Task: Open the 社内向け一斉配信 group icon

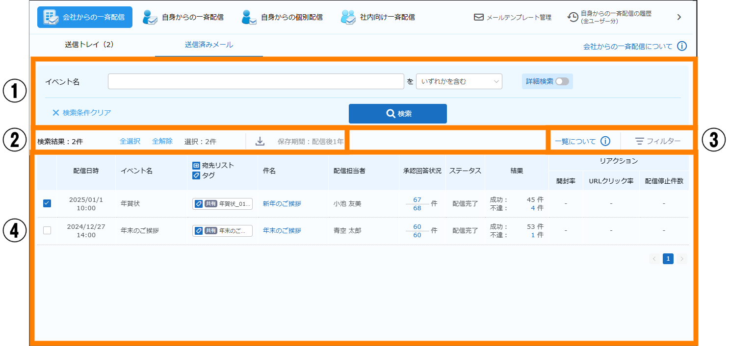Action: (x=348, y=17)
